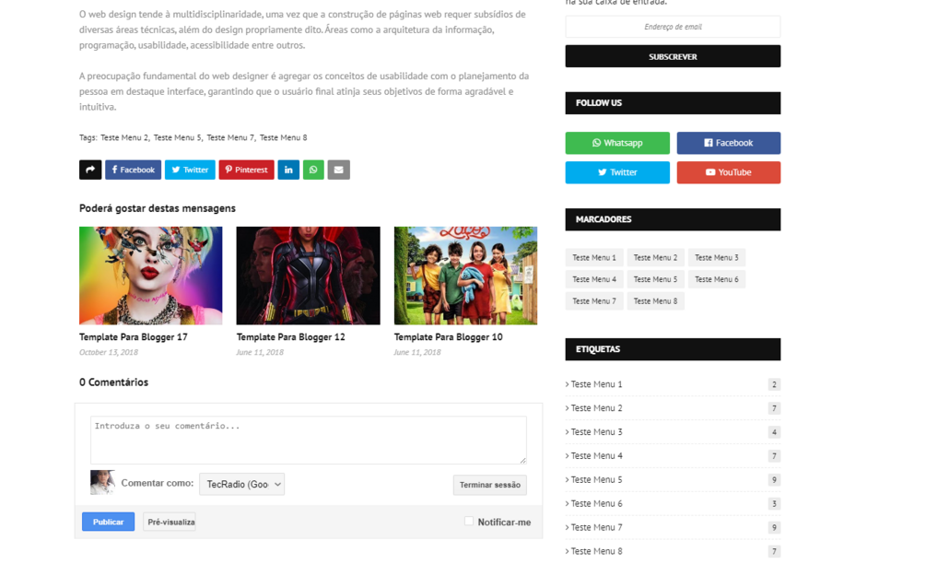Open Template Para Blogger 12 thumbnail

pyautogui.click(x=309, y=276)
